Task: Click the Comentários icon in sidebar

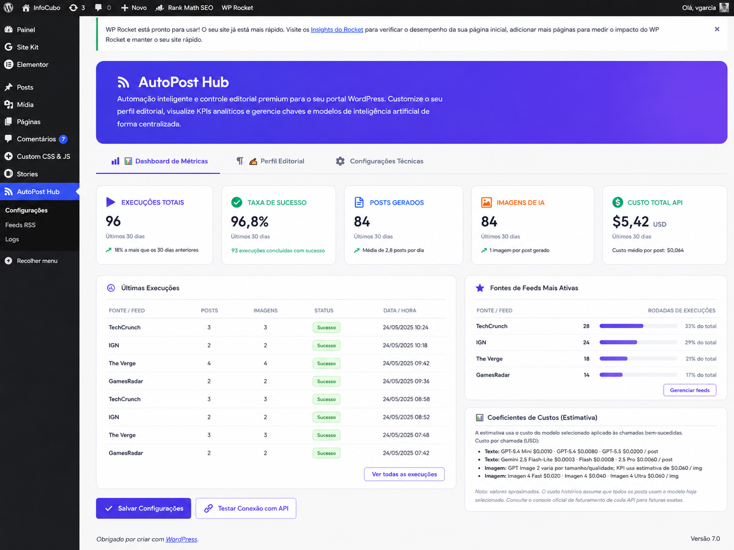Action: [x=9, y=139]
